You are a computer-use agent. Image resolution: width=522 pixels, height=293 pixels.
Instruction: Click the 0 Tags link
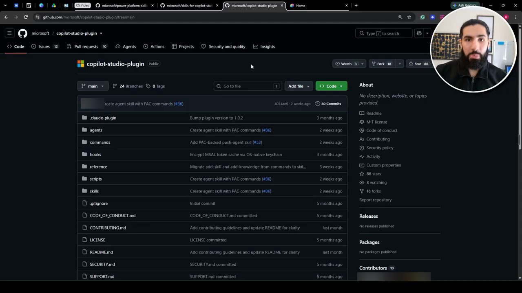(x=155, y=86)
